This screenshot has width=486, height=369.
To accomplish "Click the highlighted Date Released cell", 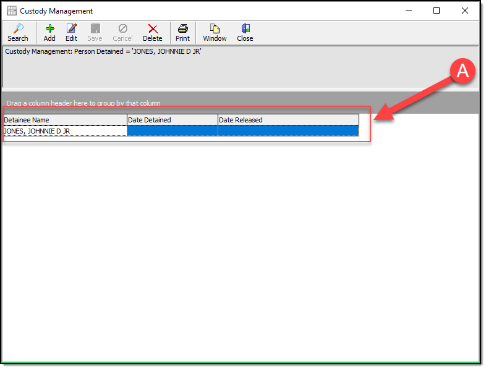I will [x=288, y=131].
